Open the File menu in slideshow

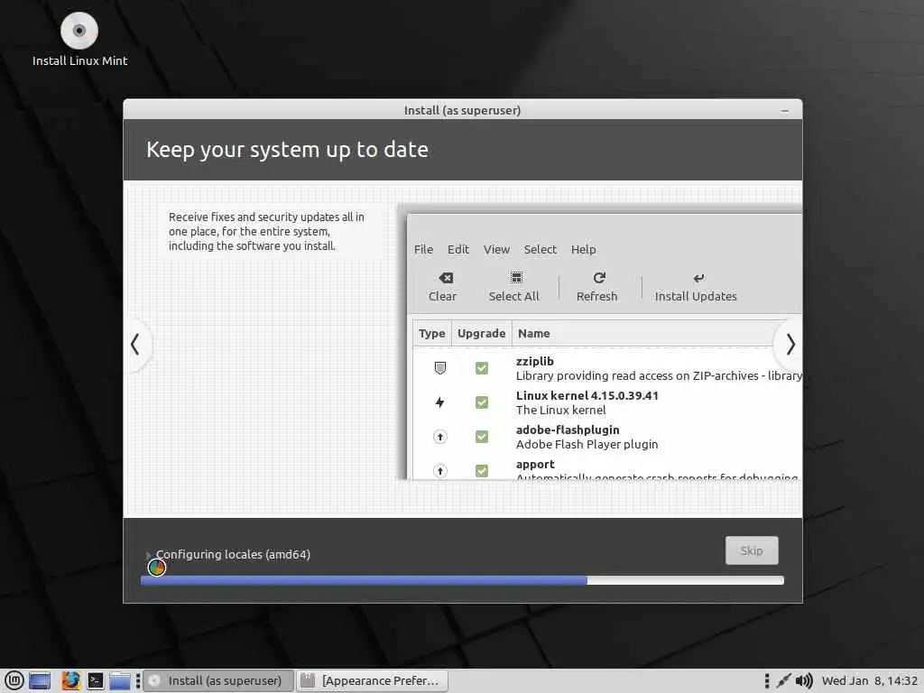(x=423, y=249)
